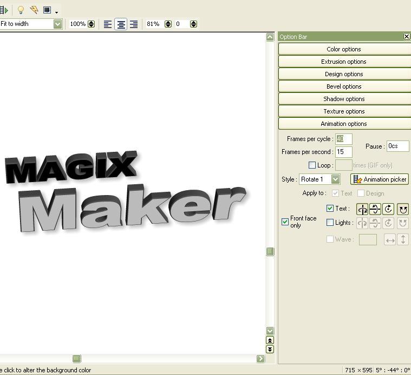Collapse Animation options section

tap(344, 124)
